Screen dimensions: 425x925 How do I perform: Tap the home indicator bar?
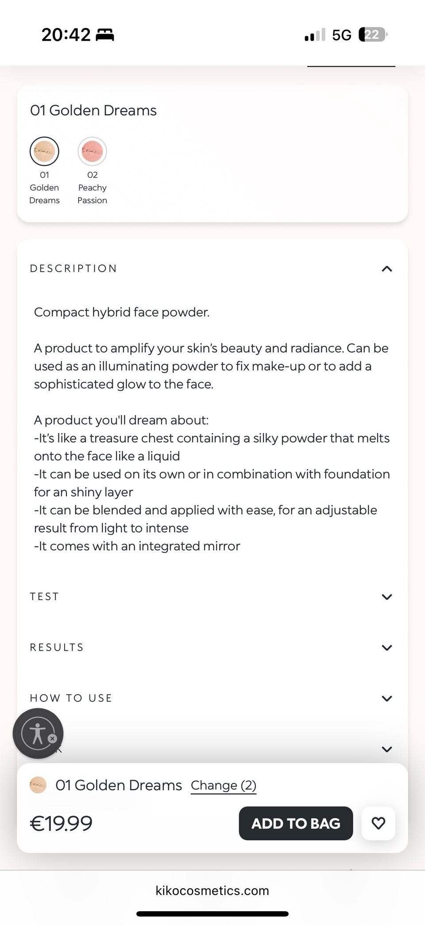click(212, 913)
